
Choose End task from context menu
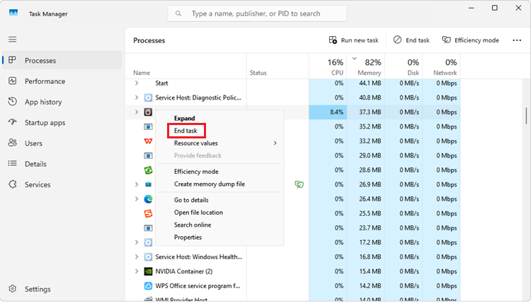pyautogui.click(x=219, y=131)
